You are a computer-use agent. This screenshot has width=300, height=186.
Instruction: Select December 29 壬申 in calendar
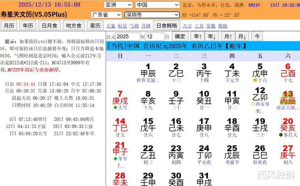click(148, 179)
